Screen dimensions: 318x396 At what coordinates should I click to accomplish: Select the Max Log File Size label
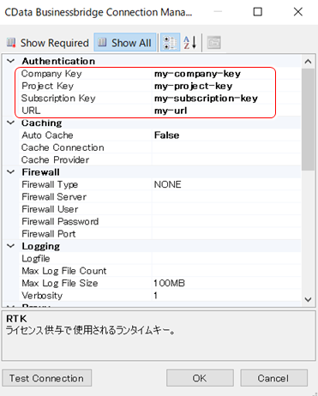(60, 283)
